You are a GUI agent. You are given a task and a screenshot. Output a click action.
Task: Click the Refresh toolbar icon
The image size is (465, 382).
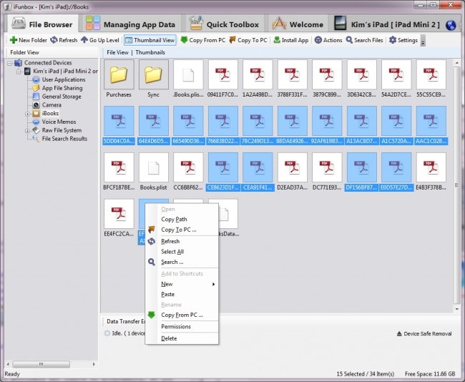54,40
